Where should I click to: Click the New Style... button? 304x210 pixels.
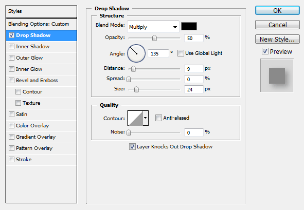(277, 40)
